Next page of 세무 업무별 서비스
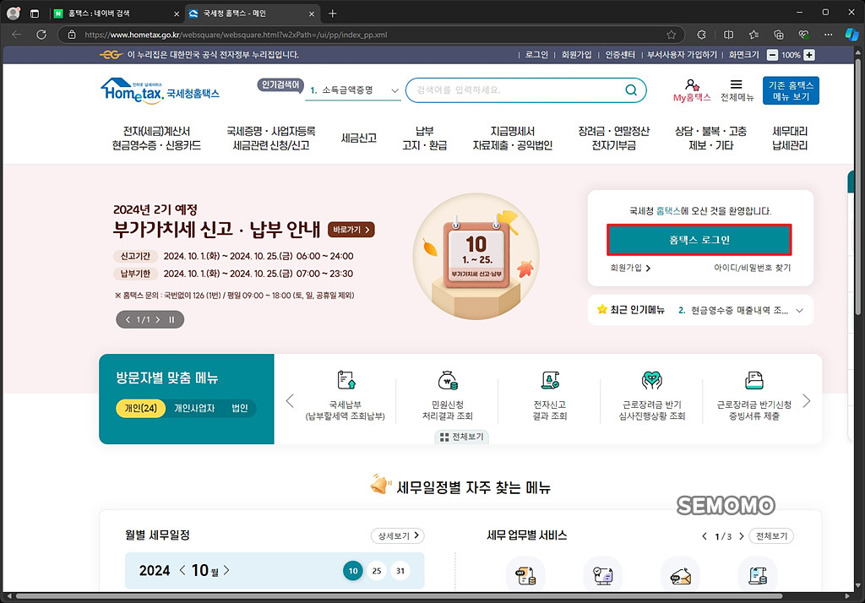Viewport: 865px width, 603px height. coord(741,535)
